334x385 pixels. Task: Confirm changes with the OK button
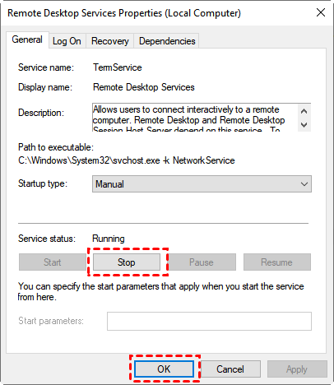point(164,369)
